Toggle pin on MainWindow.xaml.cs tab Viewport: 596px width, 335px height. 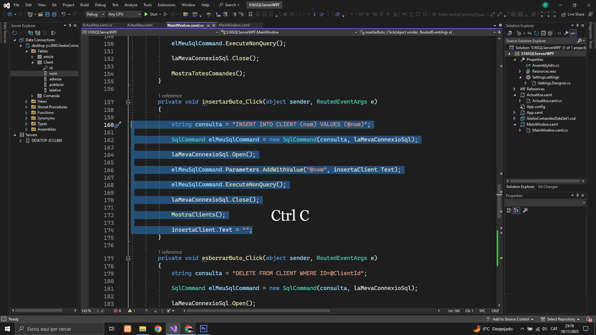pos(208,25)
